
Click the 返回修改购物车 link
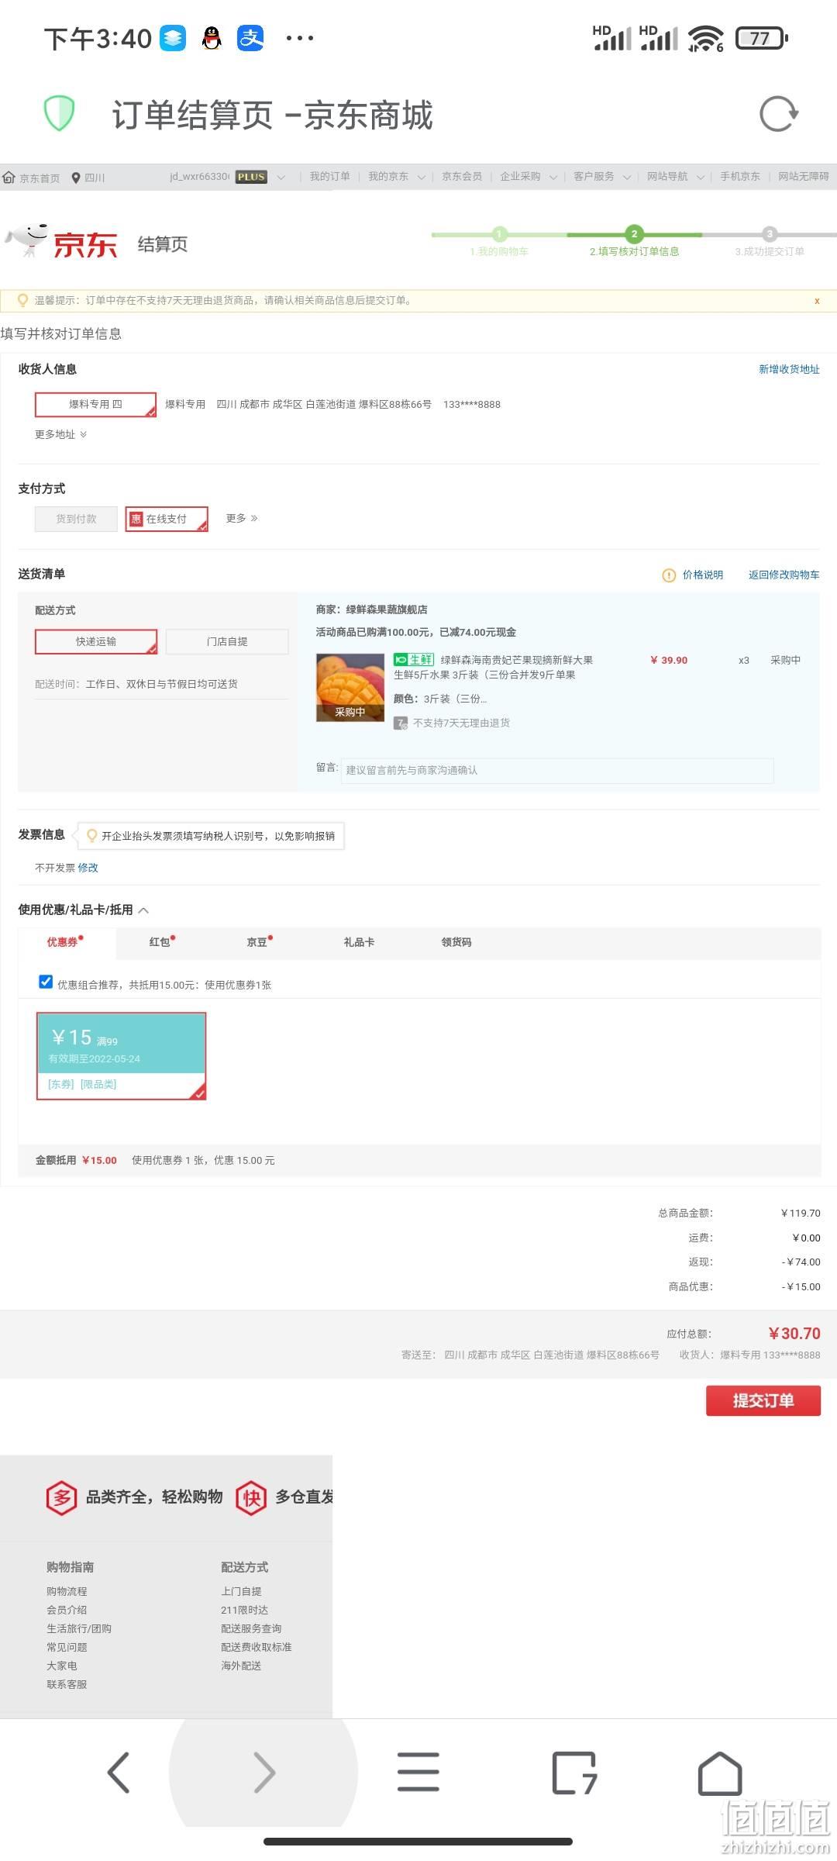point(784,575)
